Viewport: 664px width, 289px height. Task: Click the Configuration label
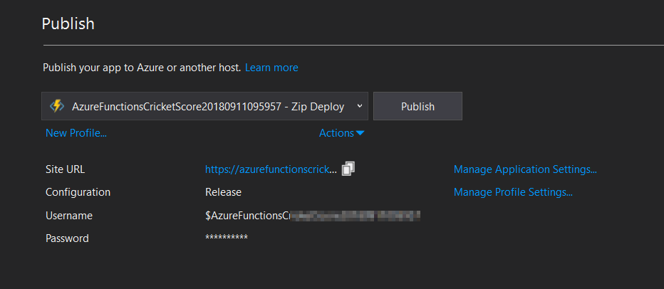78,192
